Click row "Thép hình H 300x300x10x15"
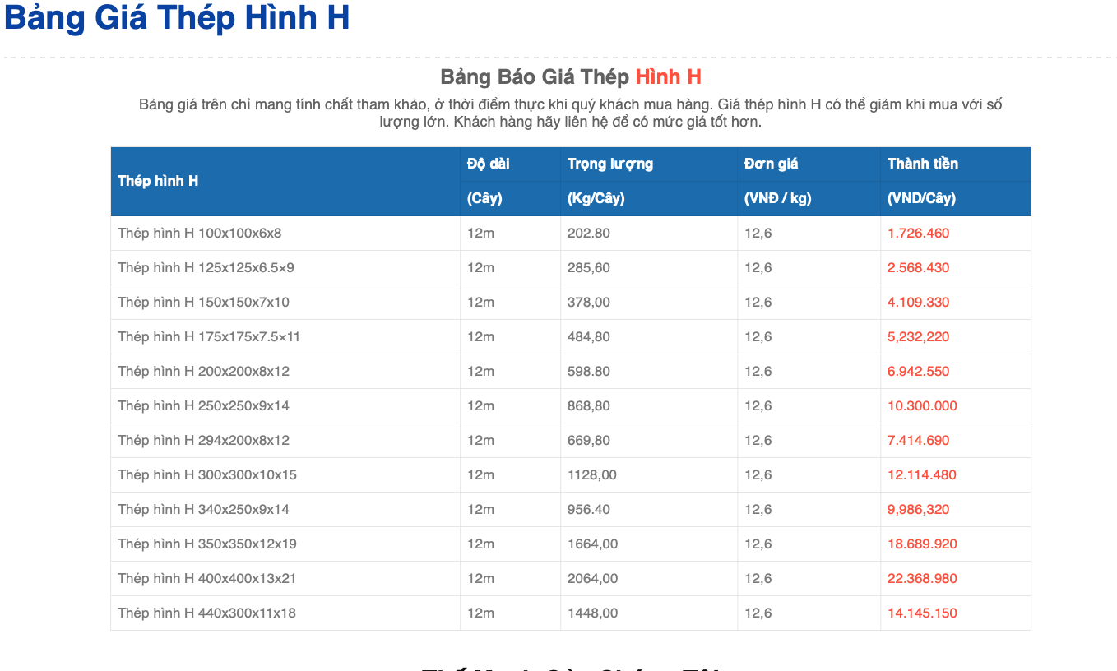This screenshot has width=1117, height=671. click(x=571, y=475)
